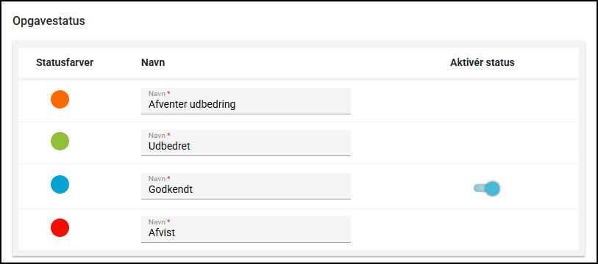Image resolution: width=598 pixels, height=264 pixels.
Task: Open the green status color for Udbedret
Action: 60,141
